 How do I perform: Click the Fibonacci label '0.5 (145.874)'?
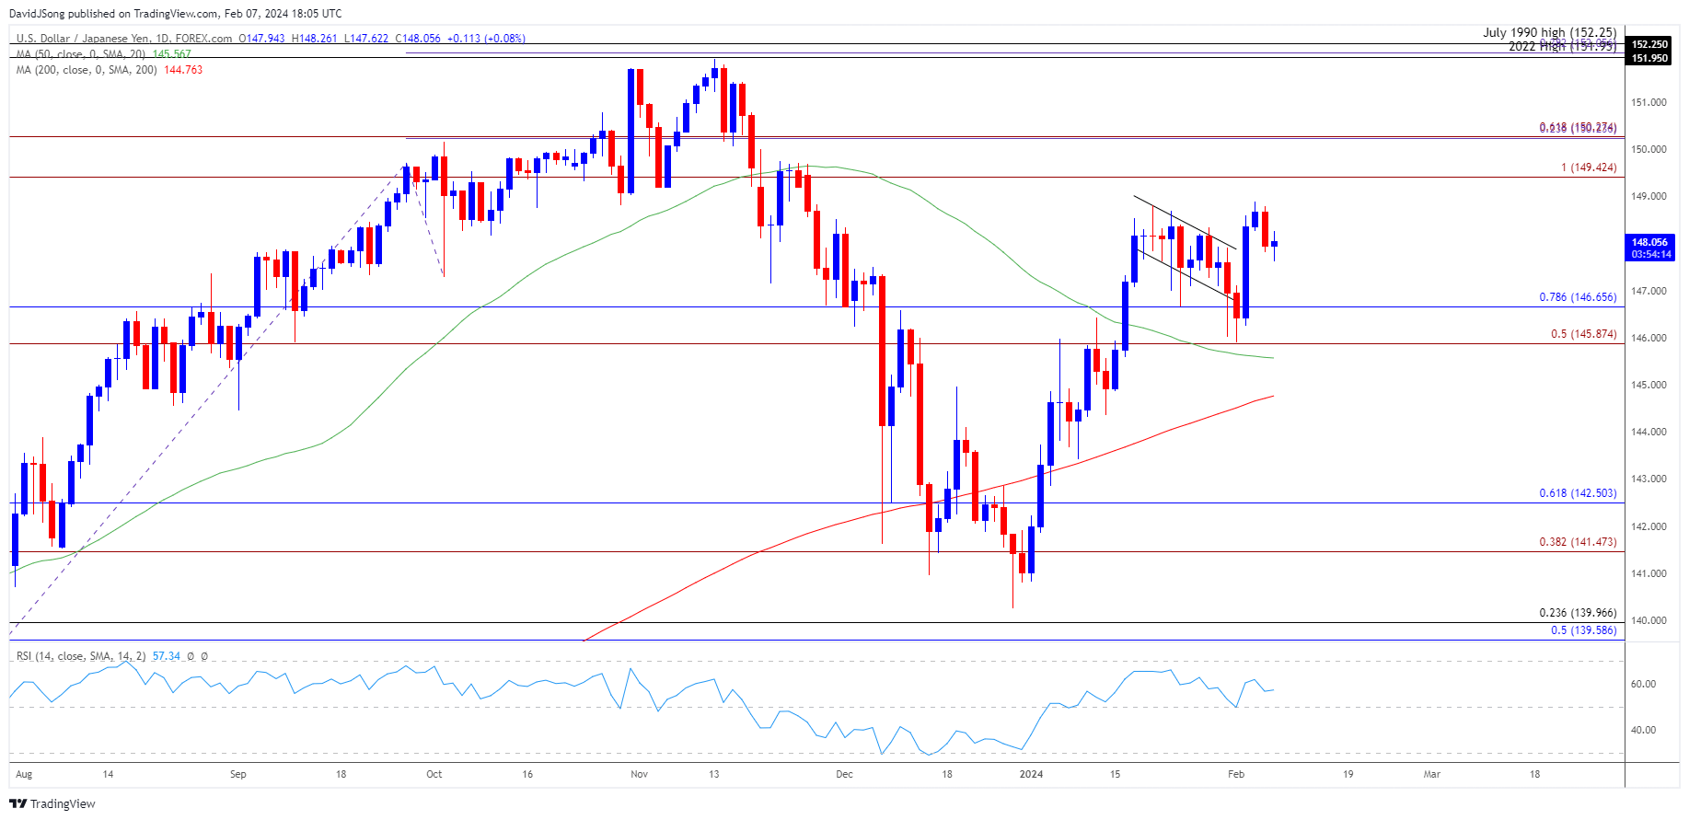tap(1583, 334)
